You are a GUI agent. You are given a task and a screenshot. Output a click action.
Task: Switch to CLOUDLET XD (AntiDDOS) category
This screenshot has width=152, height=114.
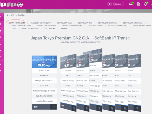point(42,23)
